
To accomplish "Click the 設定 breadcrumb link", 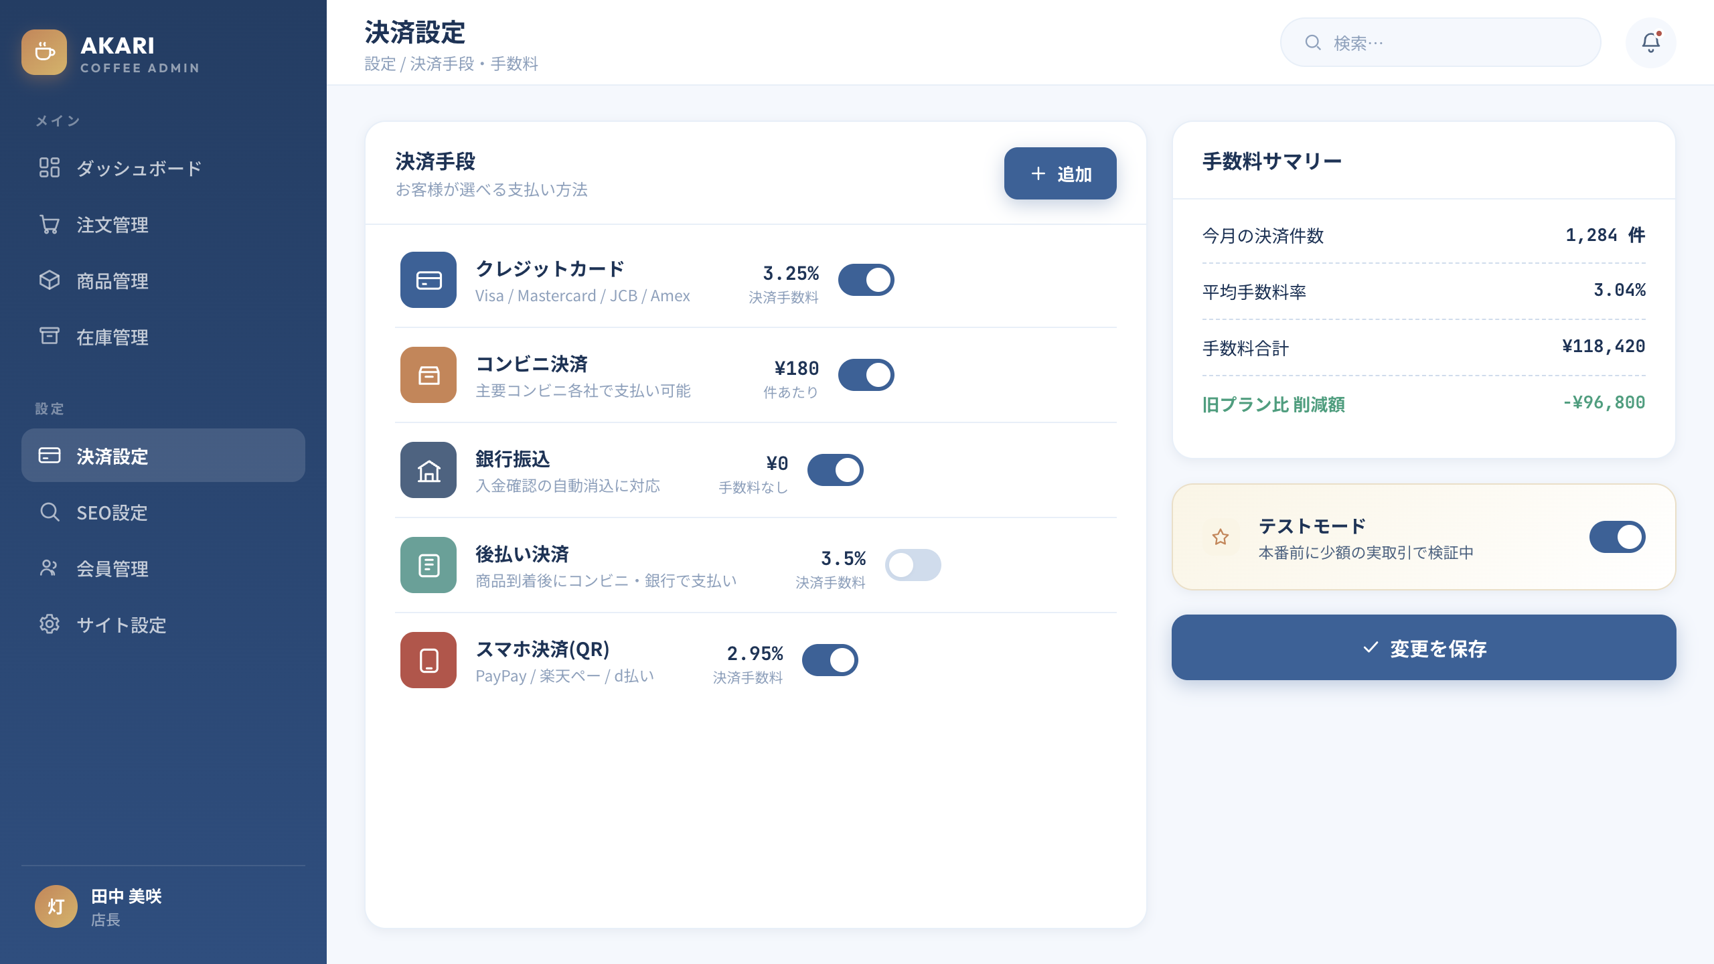I will click(x=380, y=64).
